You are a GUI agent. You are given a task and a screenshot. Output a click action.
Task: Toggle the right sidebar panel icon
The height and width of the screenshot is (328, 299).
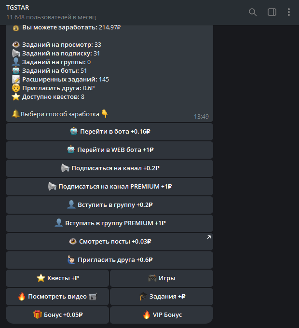(x=272, y=12)
